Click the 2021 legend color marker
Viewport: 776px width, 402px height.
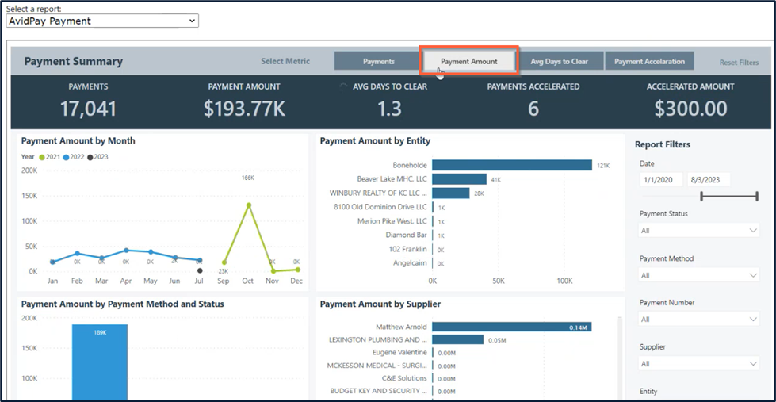pos(42,157)
